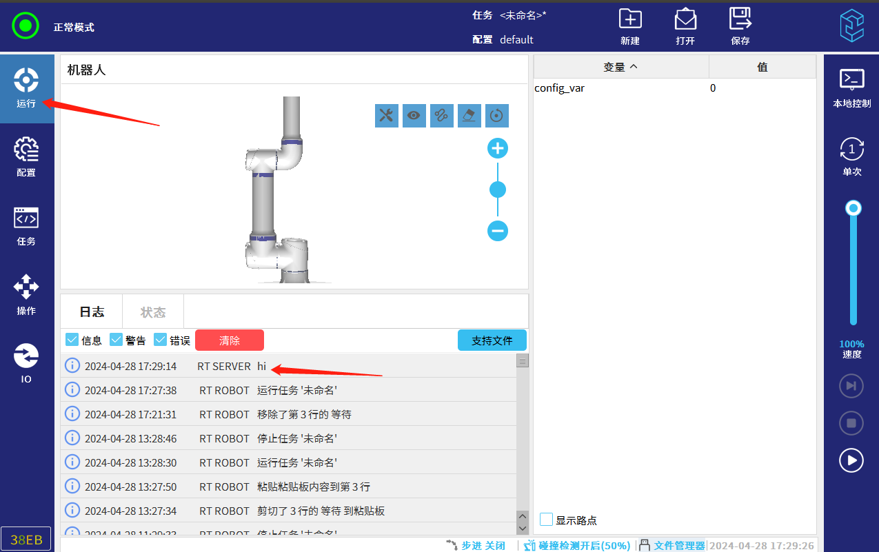Click the 支持文件 (Support file) button

(492, 340)
